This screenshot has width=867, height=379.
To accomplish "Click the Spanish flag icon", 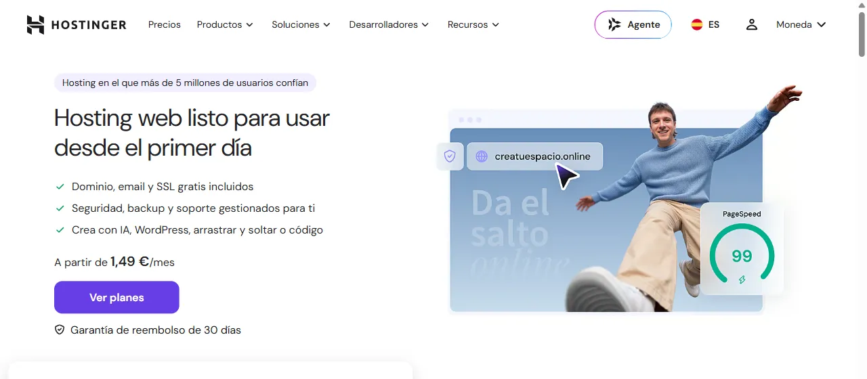I will (696, 24).
